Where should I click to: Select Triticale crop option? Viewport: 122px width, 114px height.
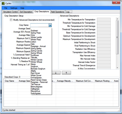[x=34, y=57]
